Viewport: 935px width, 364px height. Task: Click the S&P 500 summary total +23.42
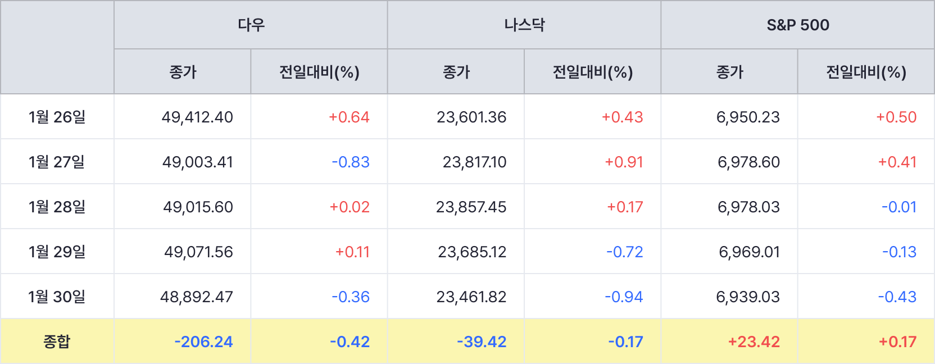pos(754,342)
